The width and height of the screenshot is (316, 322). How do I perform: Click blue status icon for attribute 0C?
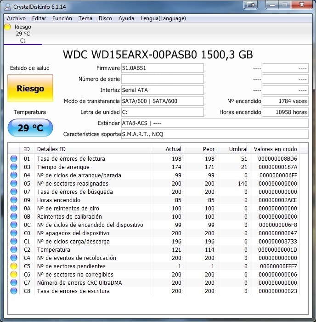[14, 225]
